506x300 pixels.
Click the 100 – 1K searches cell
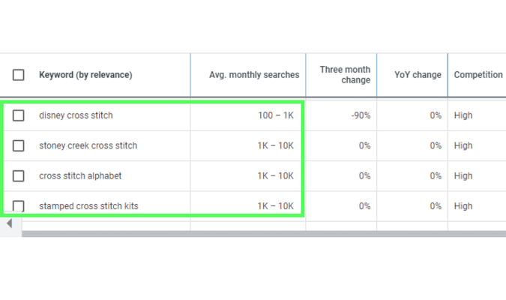(275, 115)
